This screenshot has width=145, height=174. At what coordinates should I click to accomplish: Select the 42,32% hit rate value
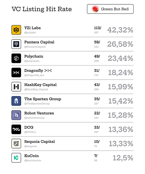[120, 30]
